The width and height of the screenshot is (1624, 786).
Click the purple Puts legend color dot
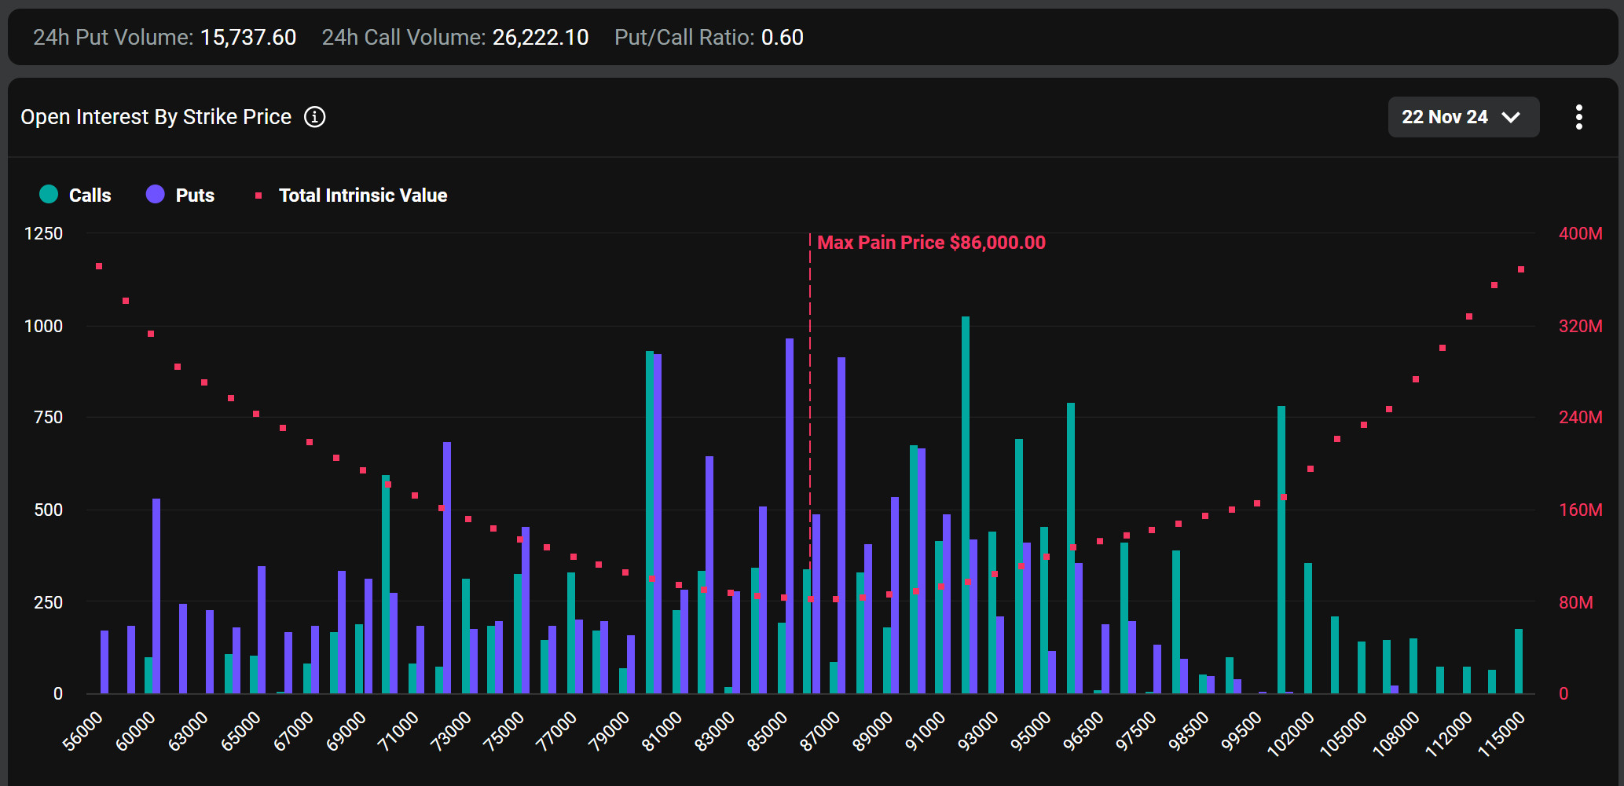click(x=156, y=194)
